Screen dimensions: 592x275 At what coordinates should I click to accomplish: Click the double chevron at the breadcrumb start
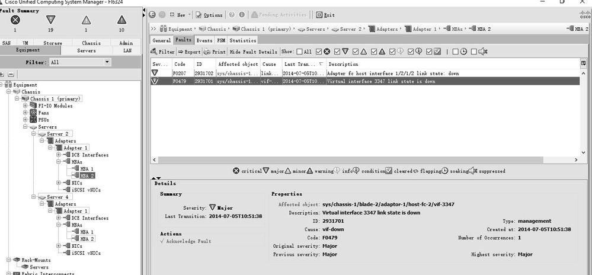tap(153, 28)
